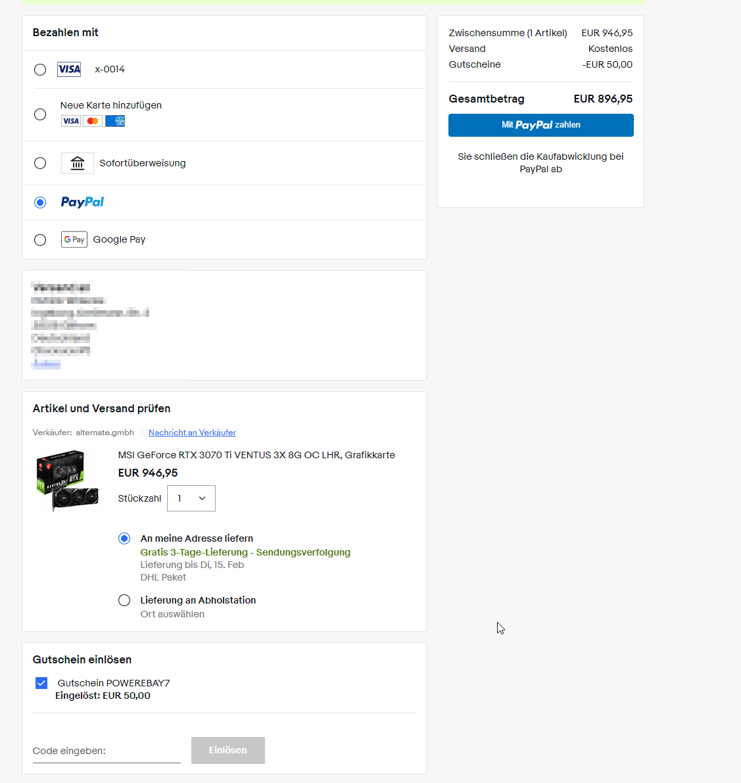Click the Lieferung bis Di, 15. Feb text
Viewport: 741px width, 783px height.
tap(192, 565)
